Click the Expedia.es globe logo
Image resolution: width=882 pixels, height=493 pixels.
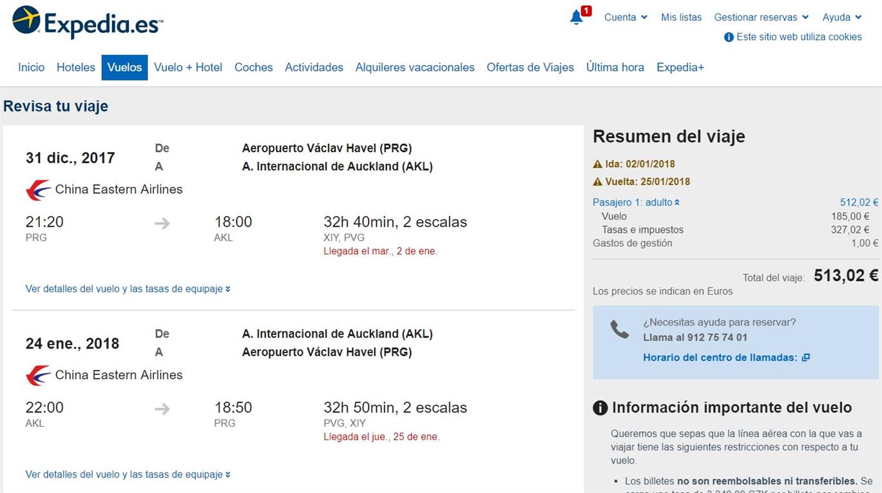coord(26,20)
